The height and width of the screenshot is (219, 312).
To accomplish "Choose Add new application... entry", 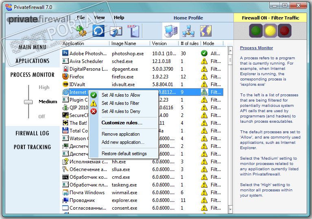I will click(123, 142).
